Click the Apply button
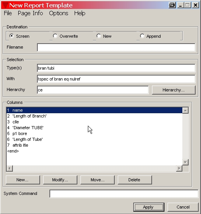The width and height of the screenshot is (201, 214). pos(149,207)
